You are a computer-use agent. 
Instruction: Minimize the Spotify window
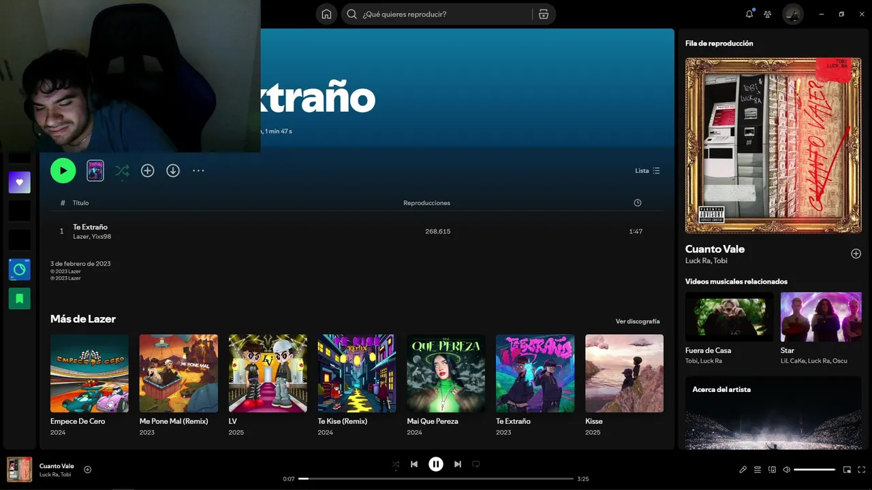(x=822, y=14)
